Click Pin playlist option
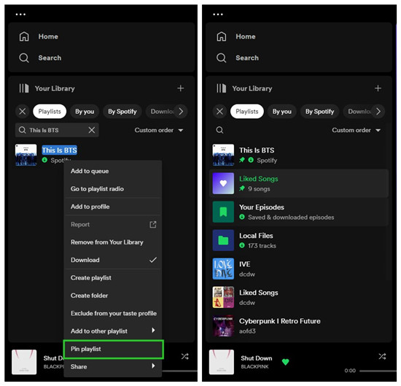 (113, 349)
